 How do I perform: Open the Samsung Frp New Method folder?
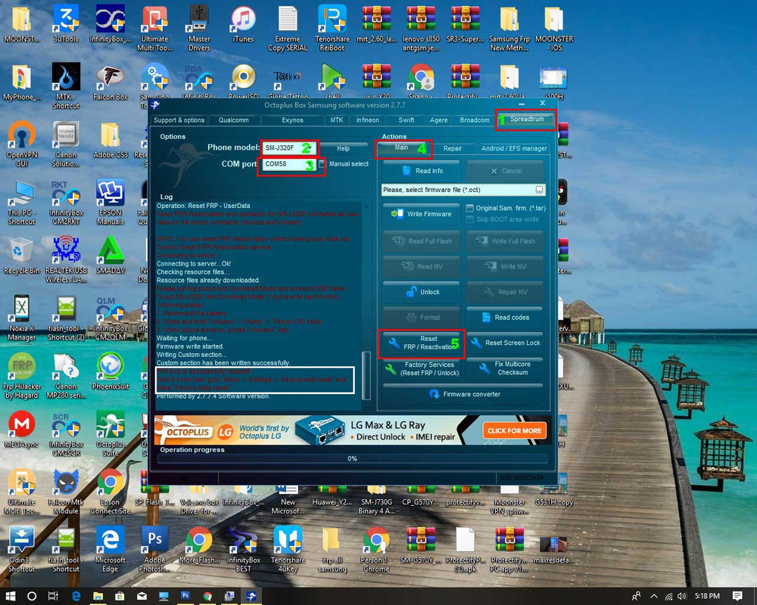[509, 28]
